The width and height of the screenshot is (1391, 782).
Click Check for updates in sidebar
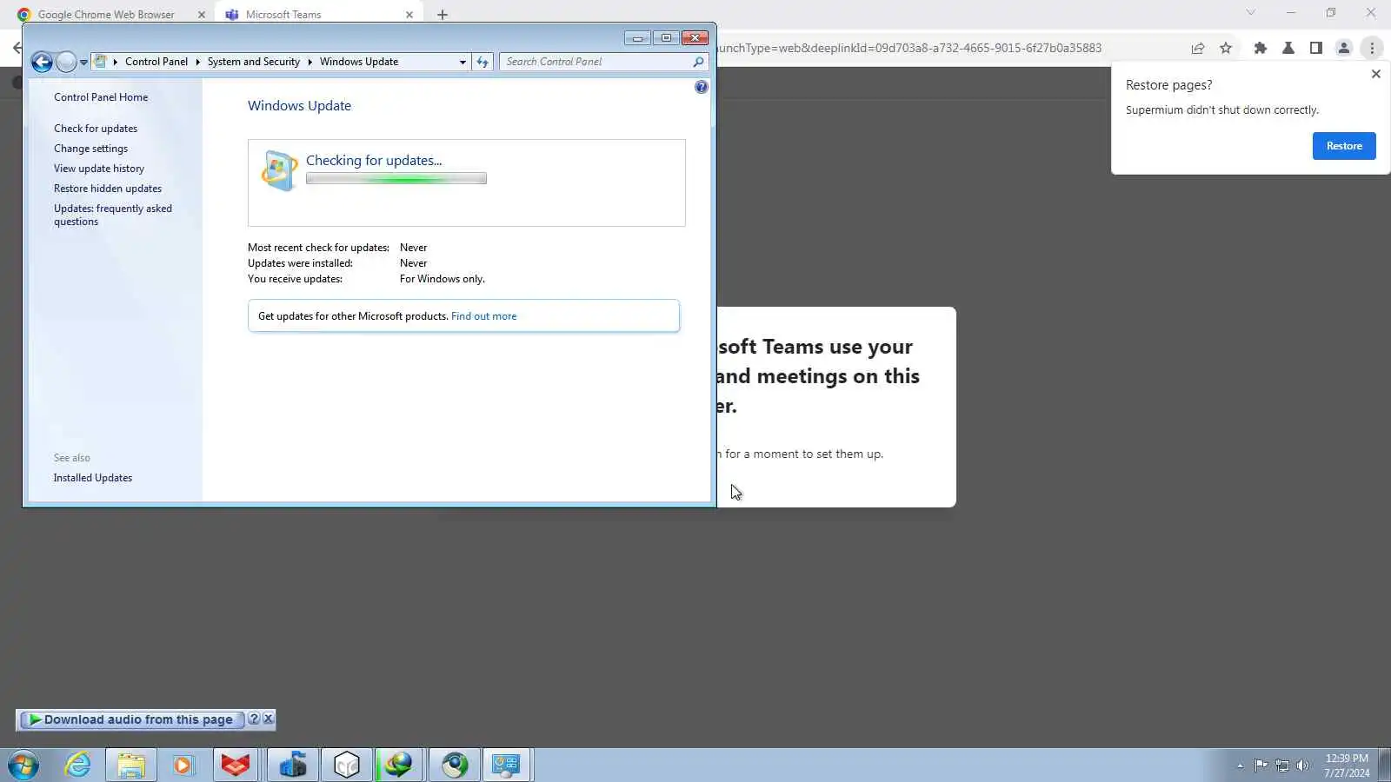click(96, 129)
